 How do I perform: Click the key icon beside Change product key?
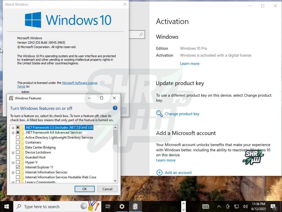[159, 113]
